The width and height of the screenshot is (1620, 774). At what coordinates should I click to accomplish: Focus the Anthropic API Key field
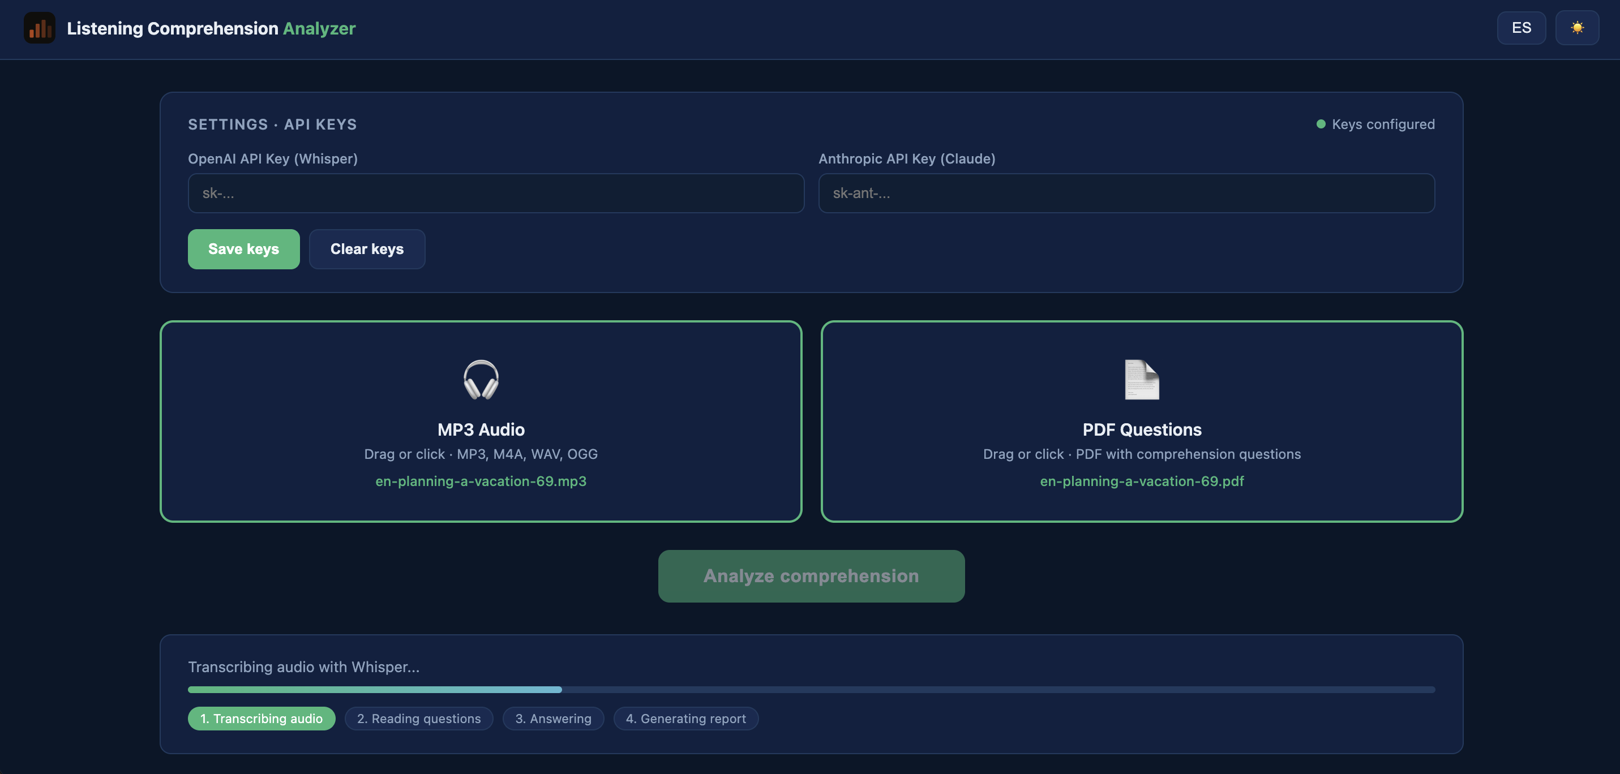pos(1126,193)
